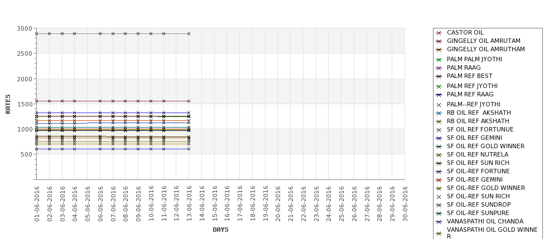
Task: Click the GINGELLY OIL AMRUTAM legend marker
Action: pos(439,41)
